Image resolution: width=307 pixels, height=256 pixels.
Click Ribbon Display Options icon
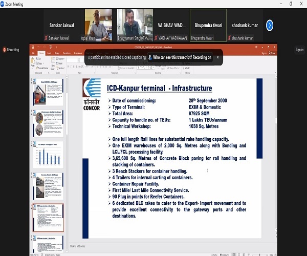pos(256,47)
